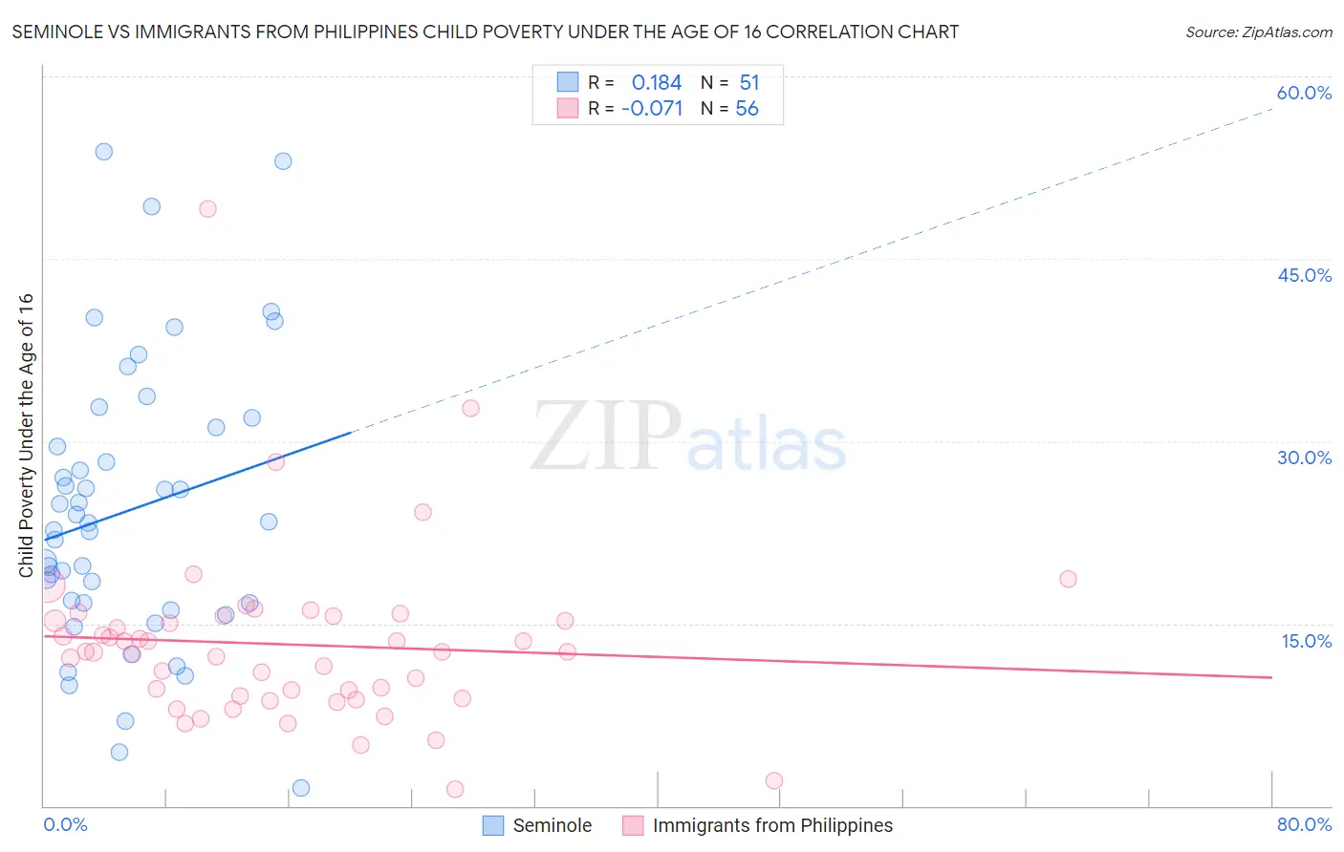Click the chart title text
This screenshot has width=1344, height=852.
[x=485, y=32]
